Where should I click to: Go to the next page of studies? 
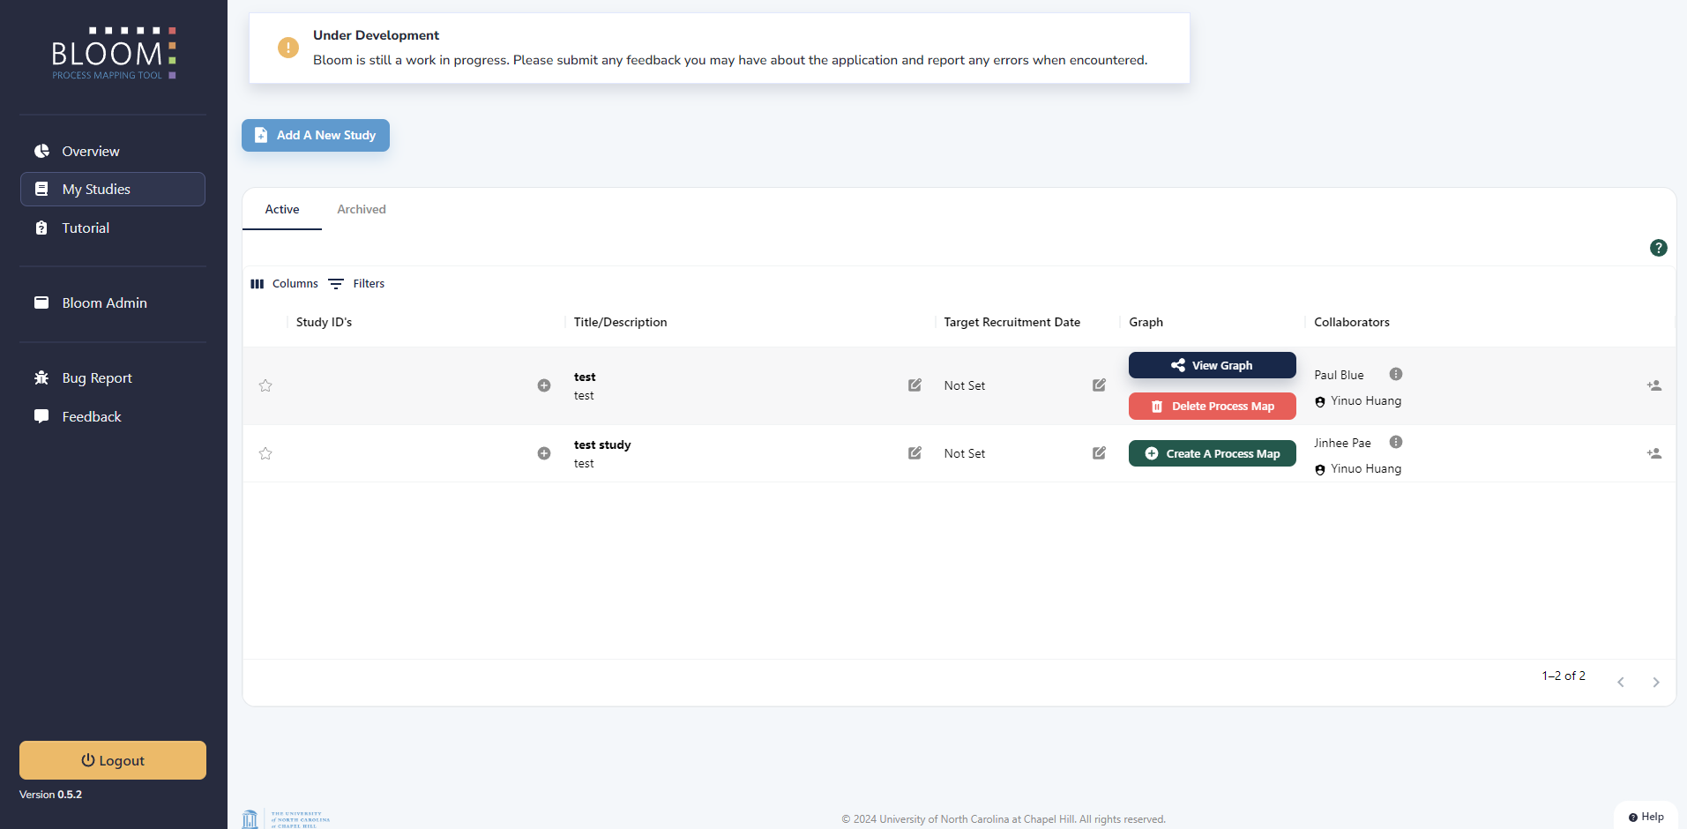pyautogui.click(x=1655, y=682)
